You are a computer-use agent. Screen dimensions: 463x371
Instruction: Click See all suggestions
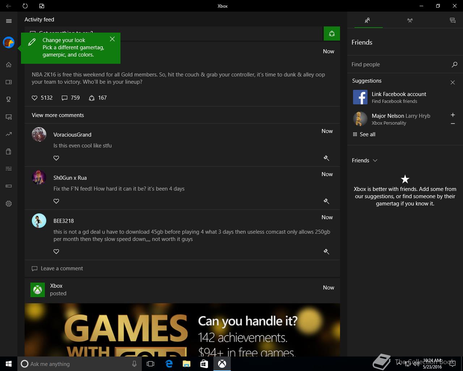click(x=364, y=134)
